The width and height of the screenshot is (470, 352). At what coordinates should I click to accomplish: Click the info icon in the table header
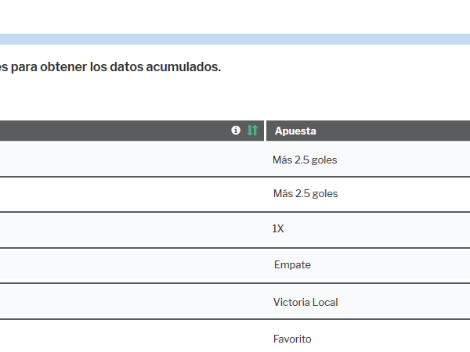click(x=236, y=130)
